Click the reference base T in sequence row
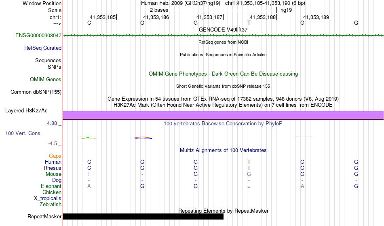384x226 pixels. pyautogui.click(x=249, y=23)
